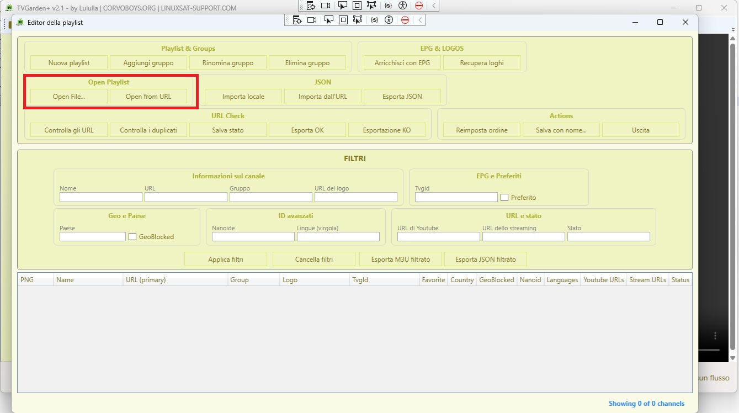Create a Nuova playlist
Viewport: 739px width, 413px height.
(69, 62)
